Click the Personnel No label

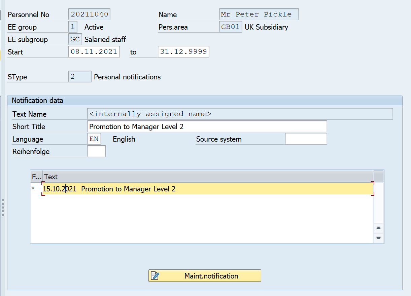coord(28,14)
